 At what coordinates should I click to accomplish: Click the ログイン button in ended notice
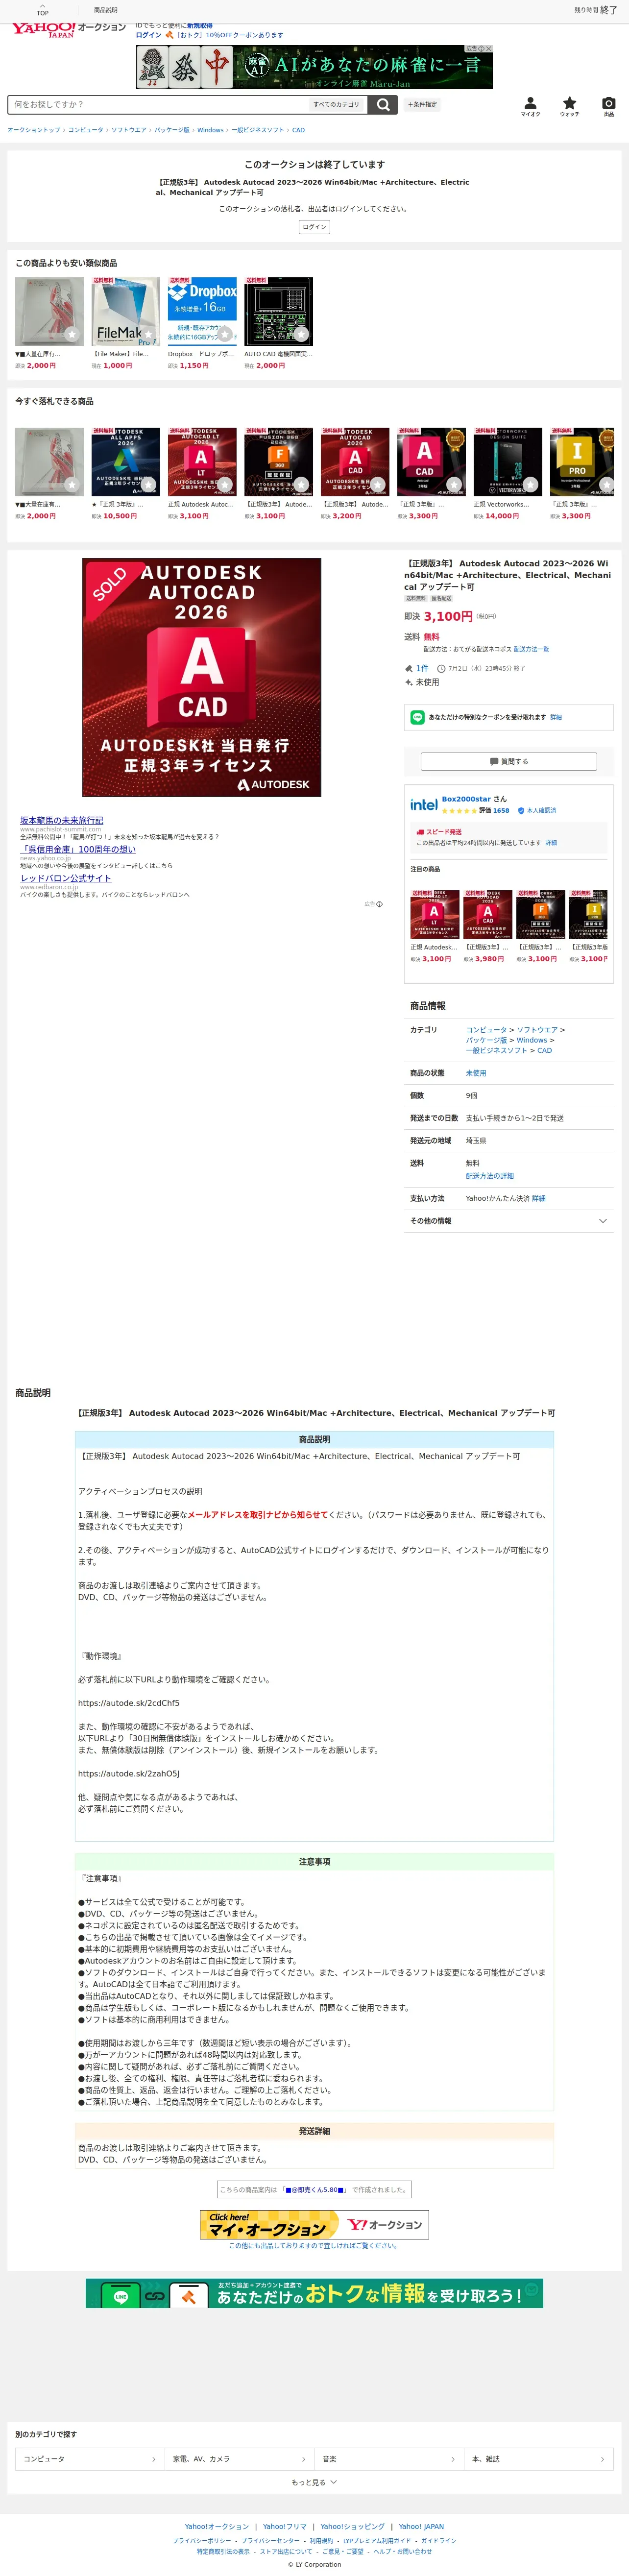pos(314,227)
